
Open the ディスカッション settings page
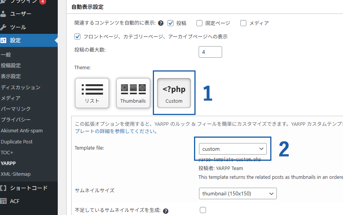click(21, 87)
